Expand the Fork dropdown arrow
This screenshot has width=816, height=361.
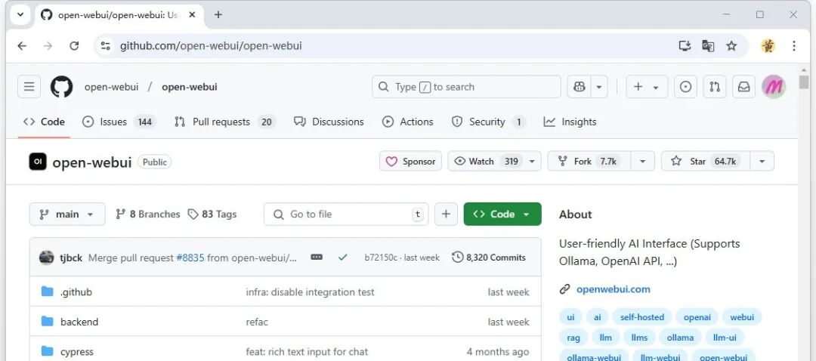coord(643,162)
